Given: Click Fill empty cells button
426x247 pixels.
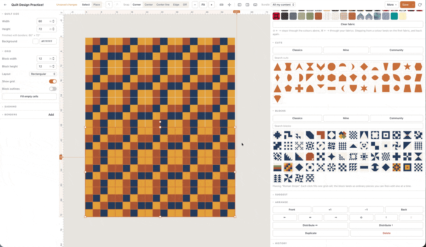Looking at the screenshot, I should [29, 96].
